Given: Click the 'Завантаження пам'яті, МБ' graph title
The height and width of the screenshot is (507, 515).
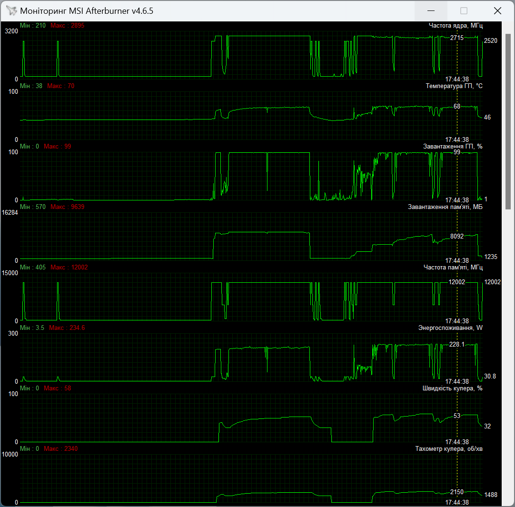Looking at the screenshot, I should pos(445,207).
